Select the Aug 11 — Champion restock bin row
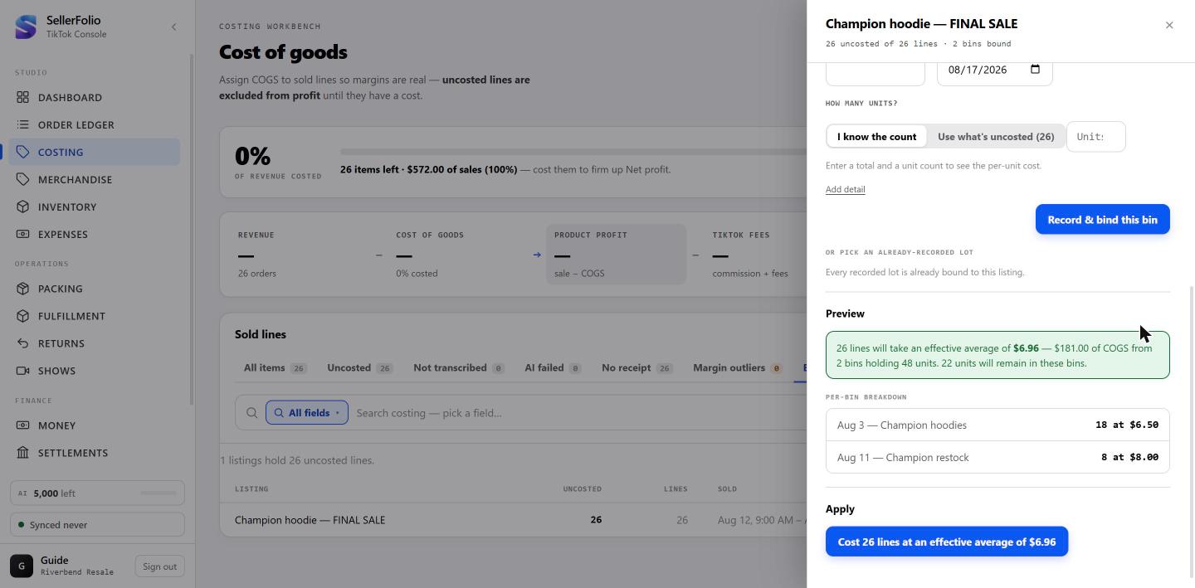This screenshot has width=1195, height=588. pos(997,457)
